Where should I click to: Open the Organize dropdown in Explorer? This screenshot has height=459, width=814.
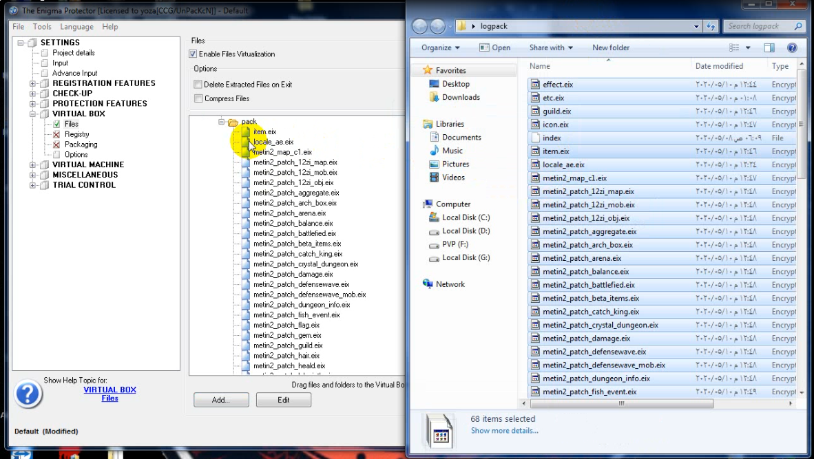[441, 47]
